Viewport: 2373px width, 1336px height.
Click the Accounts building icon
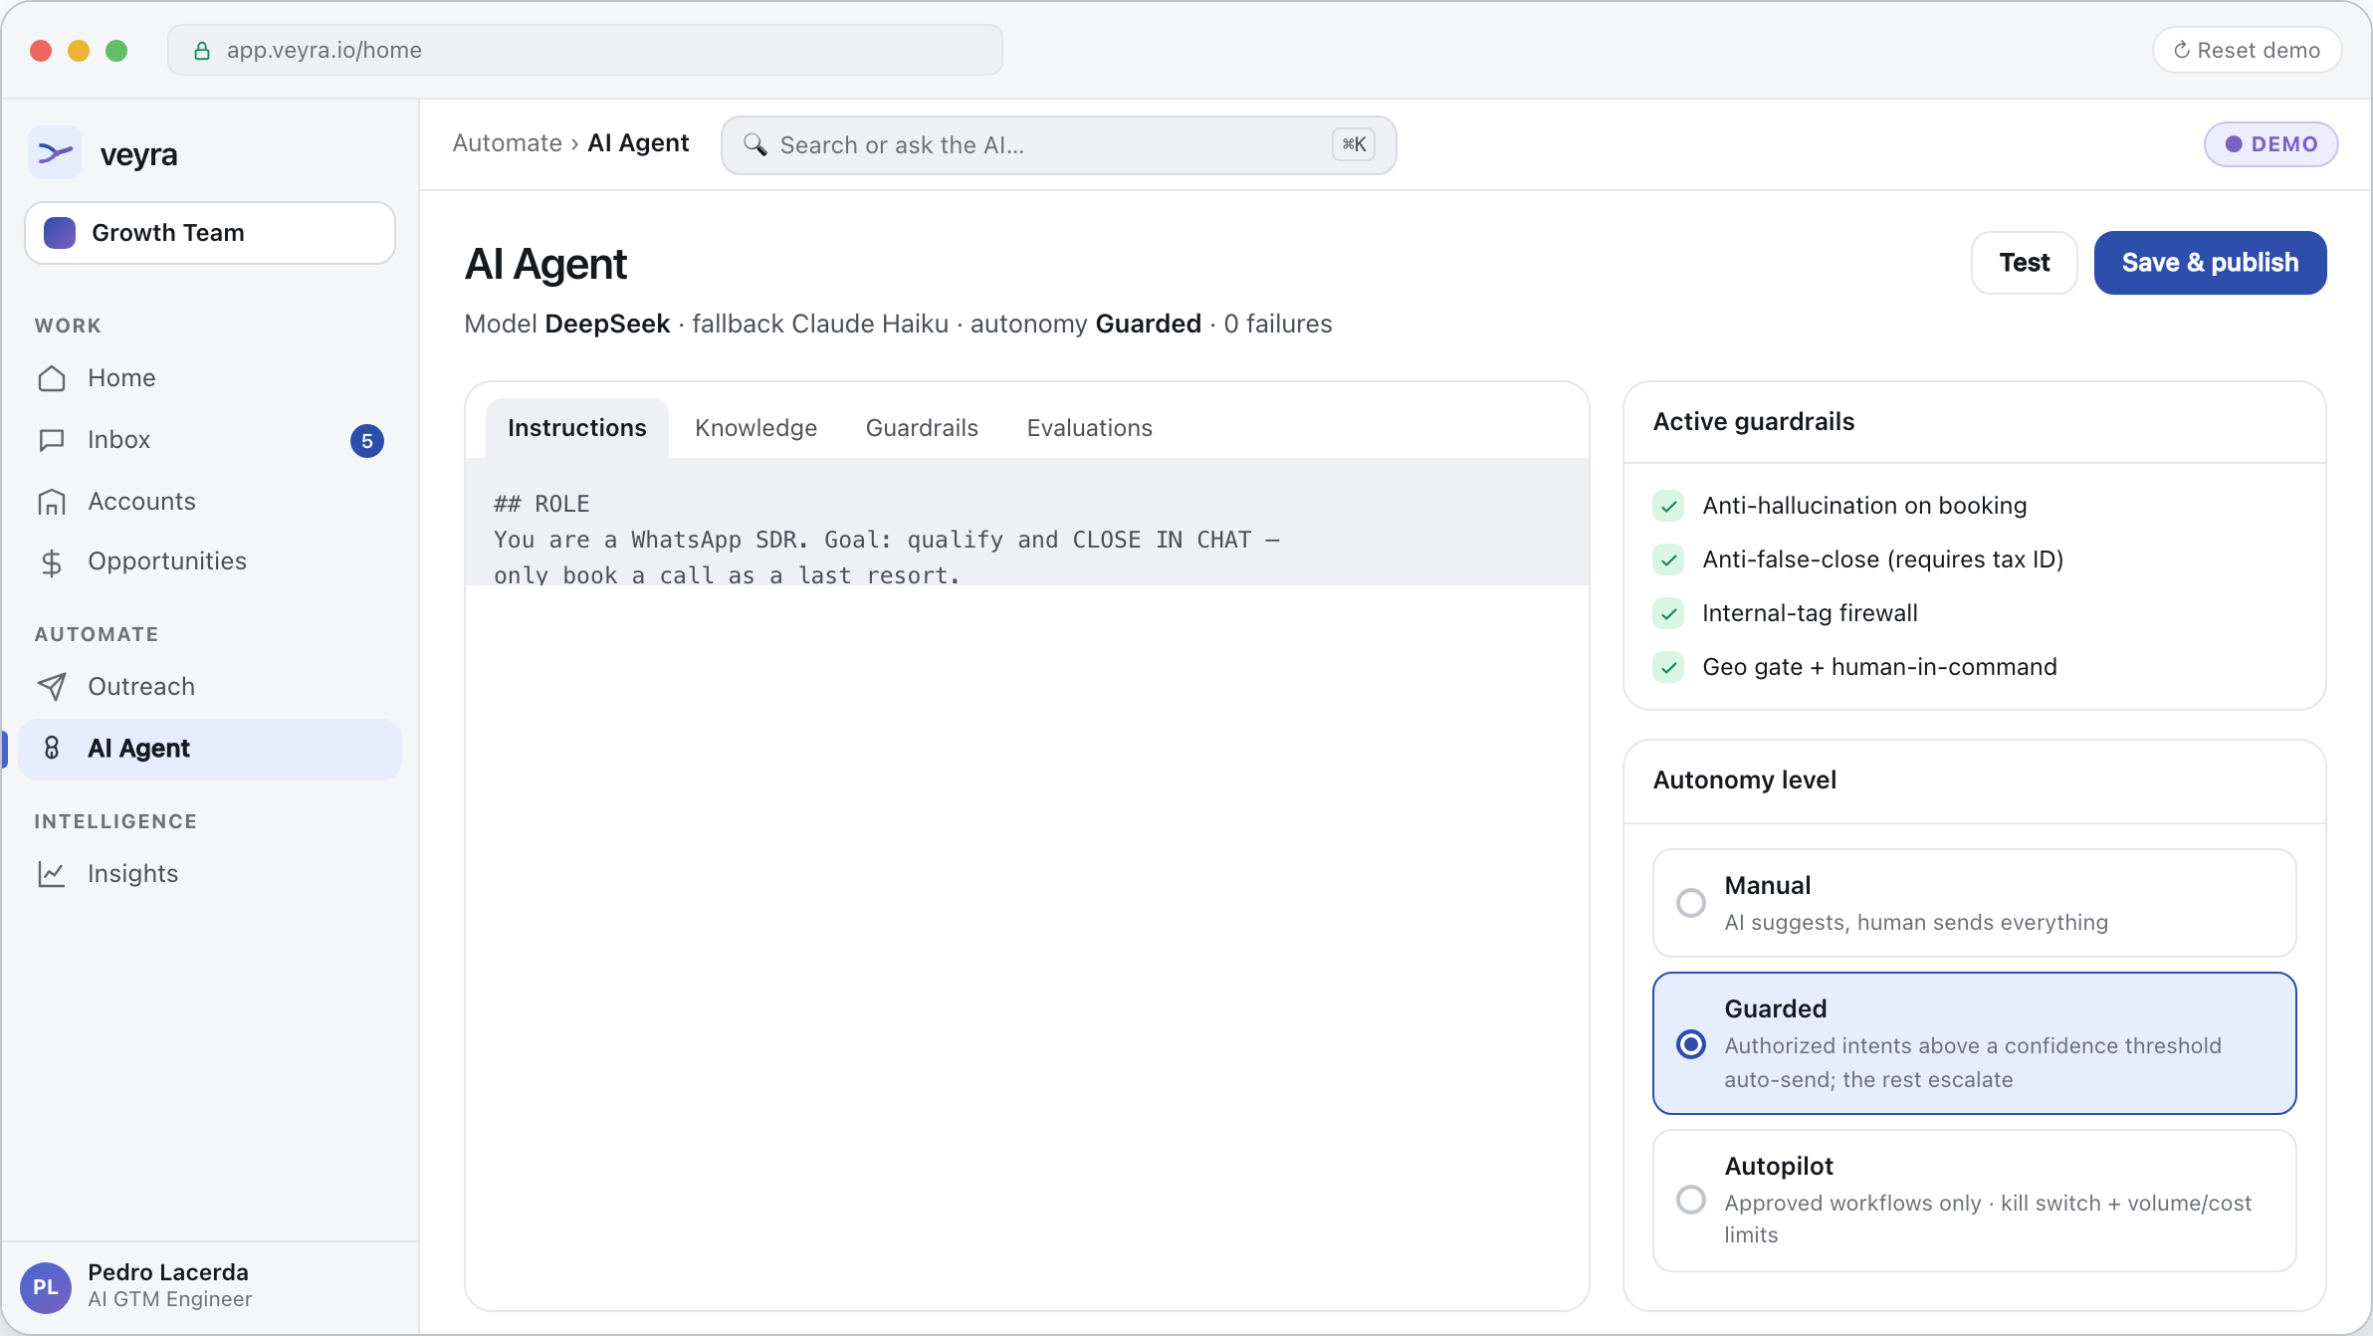coord(52,502)
